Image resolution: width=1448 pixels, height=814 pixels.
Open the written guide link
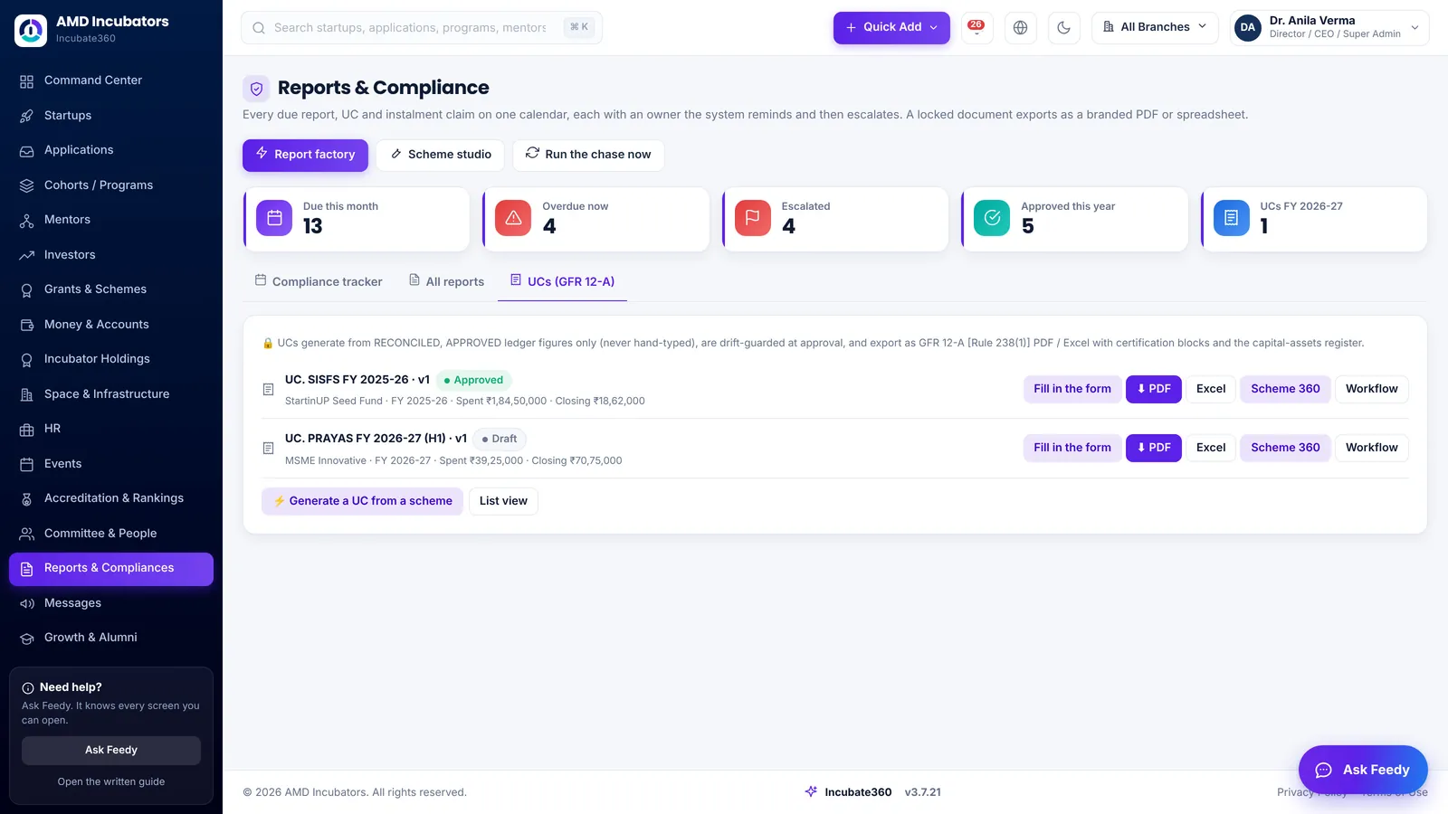(111, 781)
